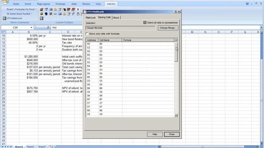
Task: Open the Review ribbon tab
Action: pos(86,4)
